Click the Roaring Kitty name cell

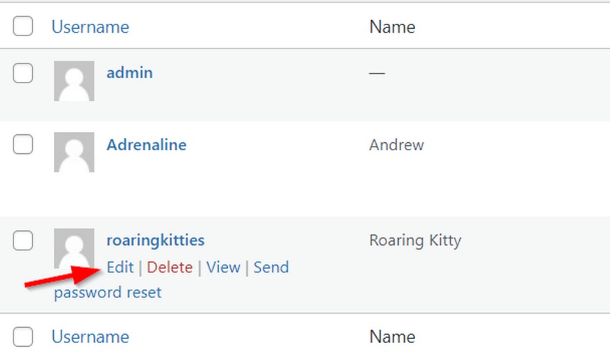pyautogui.click(x=415, y=241)
